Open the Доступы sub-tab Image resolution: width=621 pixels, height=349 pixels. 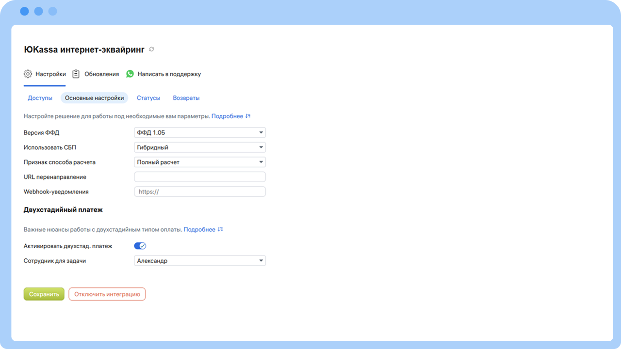coord(40,98)
